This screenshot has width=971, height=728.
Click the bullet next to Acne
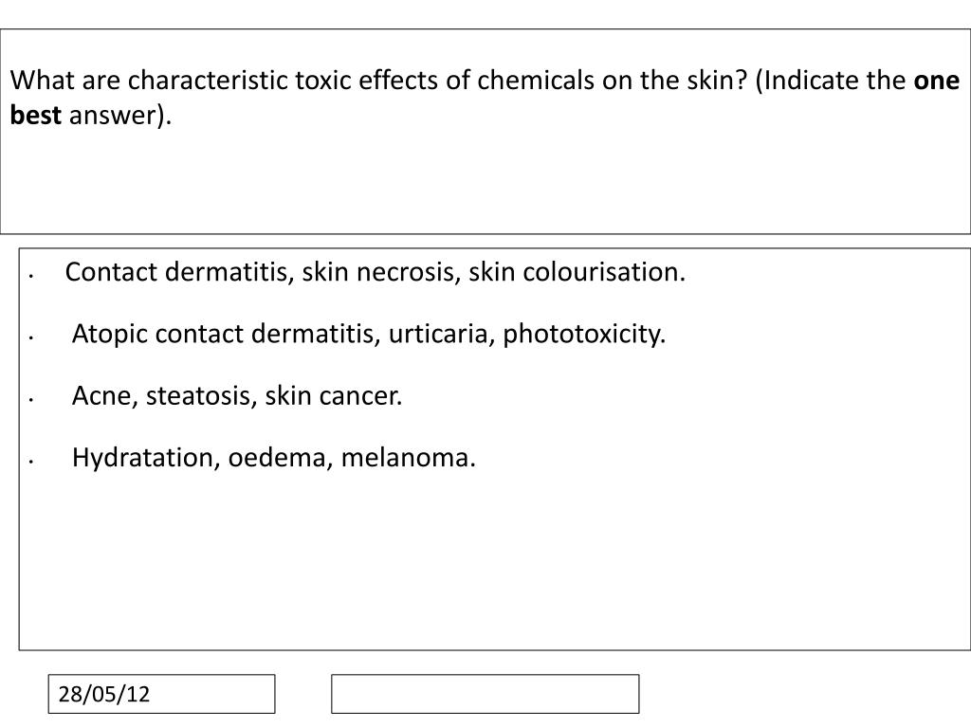click(x=30, y=400)
